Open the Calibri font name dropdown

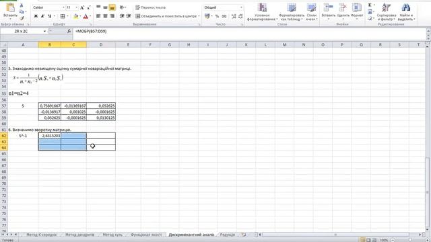[63, 7]
